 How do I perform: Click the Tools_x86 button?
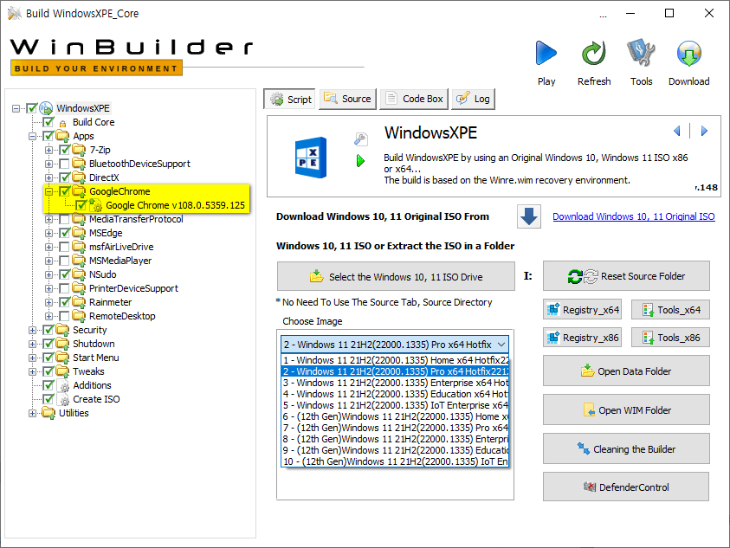[x=670, y=338]
